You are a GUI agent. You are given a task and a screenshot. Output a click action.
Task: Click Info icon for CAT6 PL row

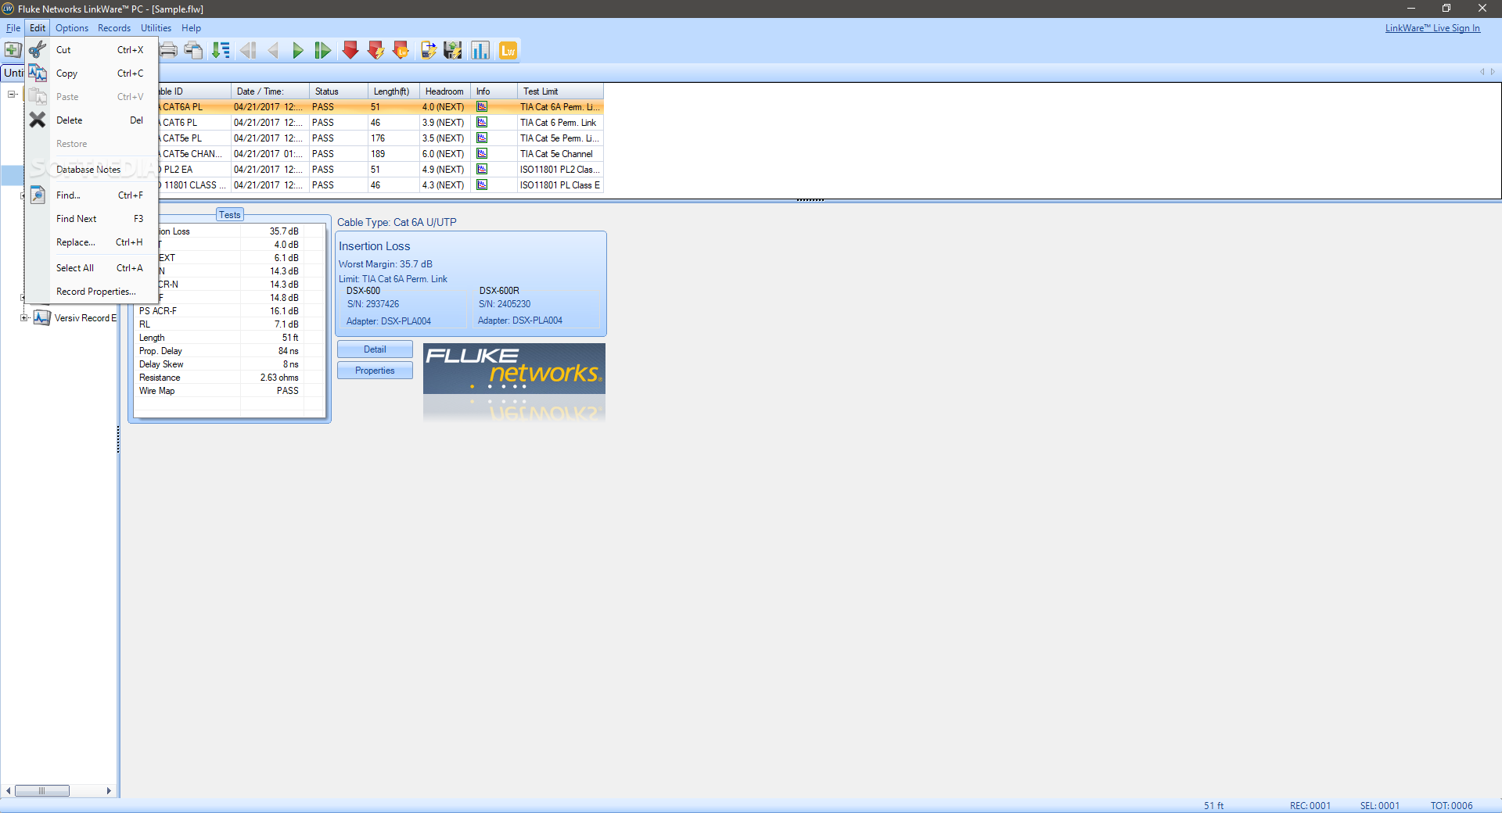point(482,123)
